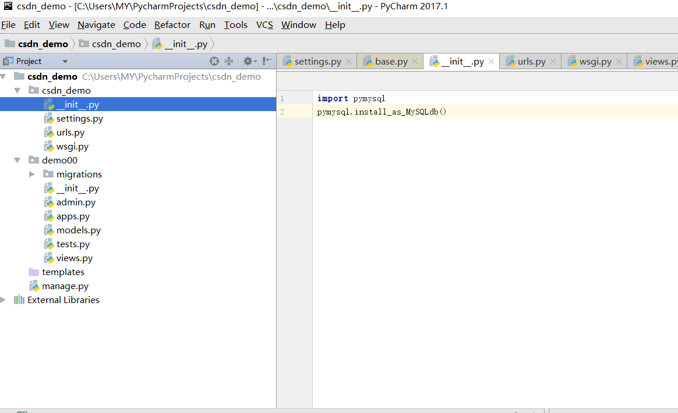Image resolution: width=678 pixels, height=413 pixels.
Task: Click csdn_demo root in the breadcrumb bar
Action: pyautogui.click(x=37, y=44)
